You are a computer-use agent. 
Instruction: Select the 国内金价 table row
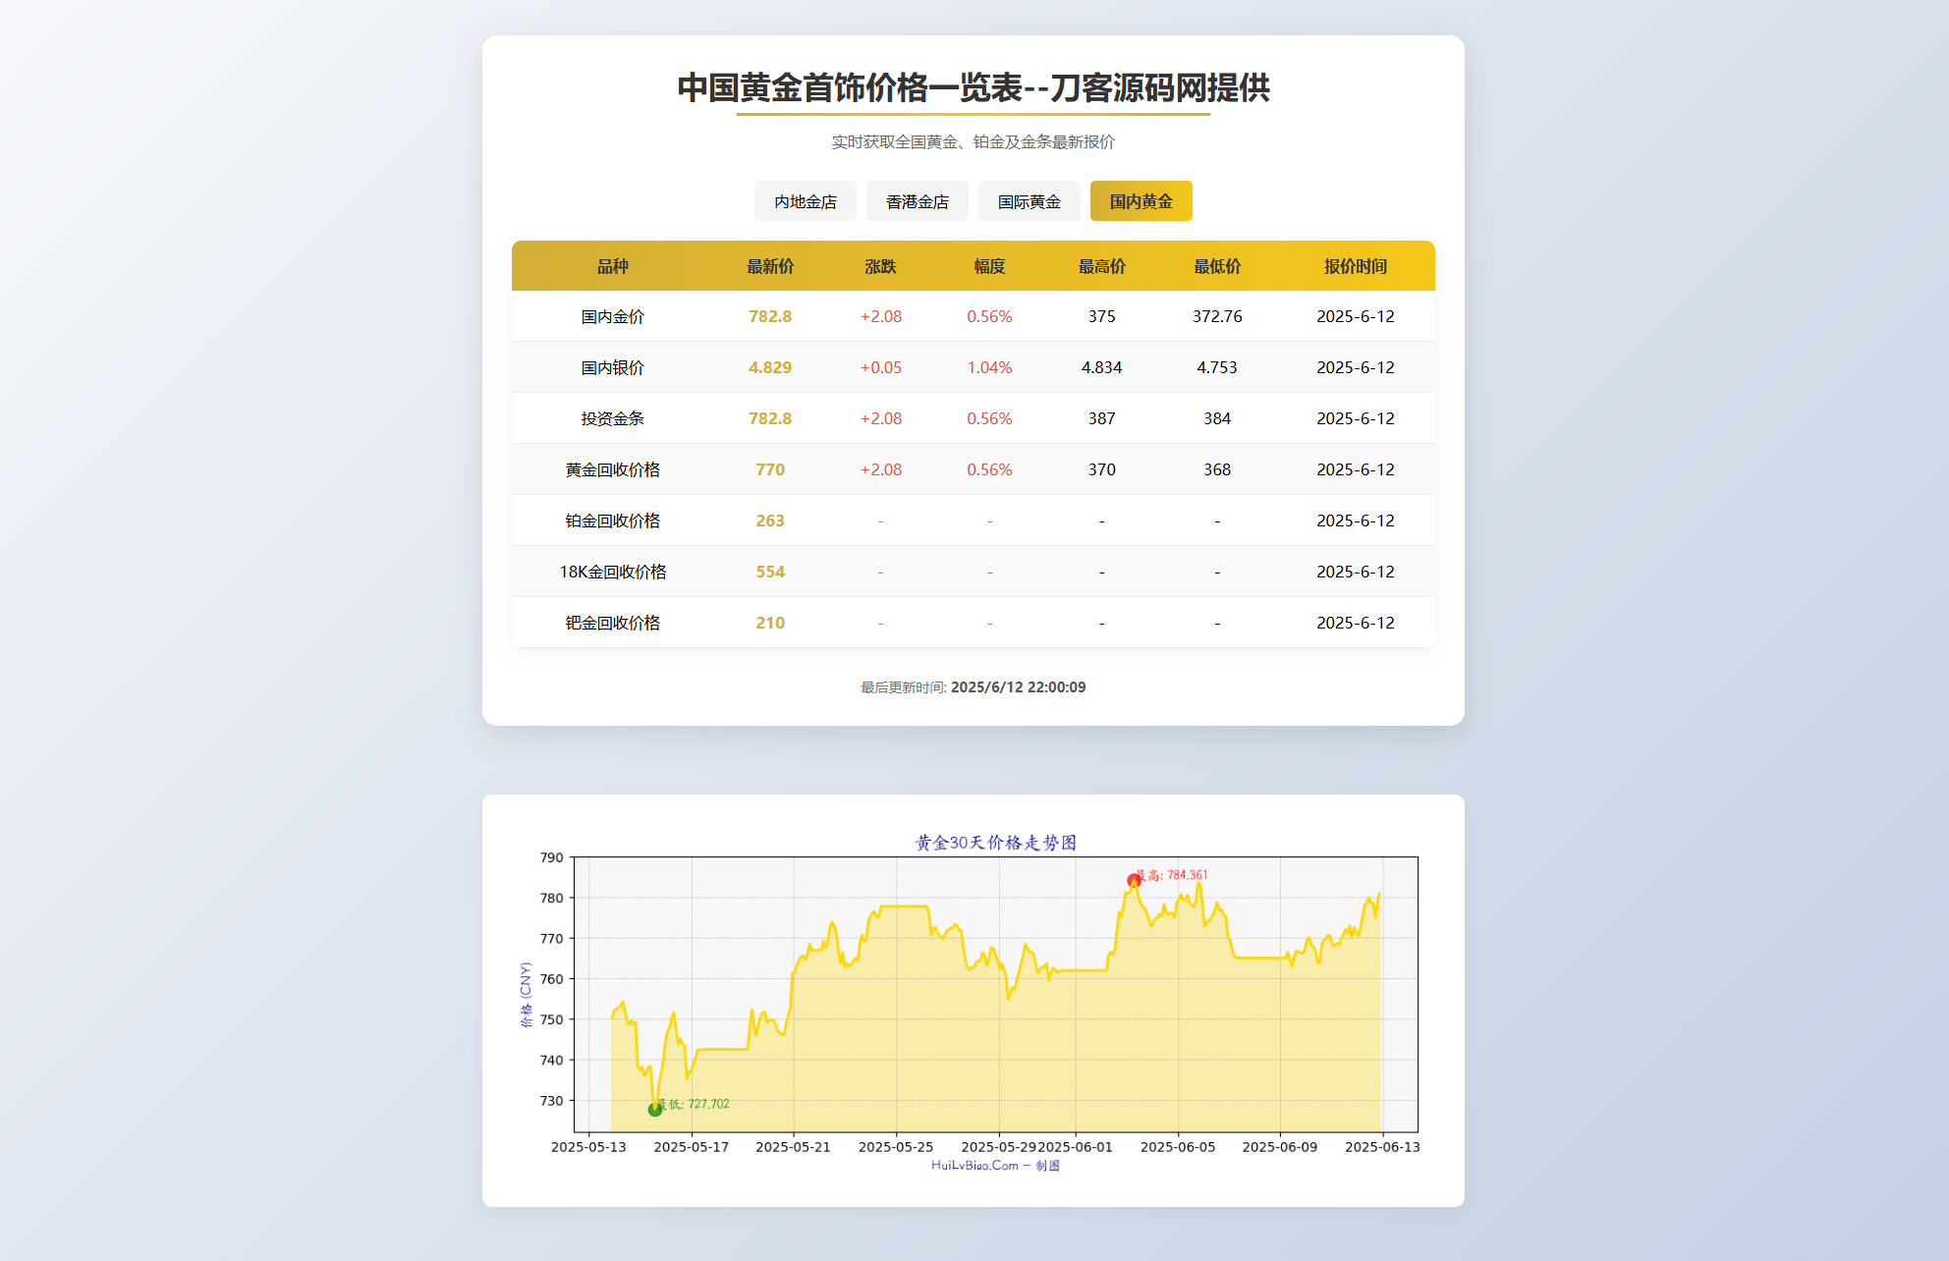coord(973,316)
